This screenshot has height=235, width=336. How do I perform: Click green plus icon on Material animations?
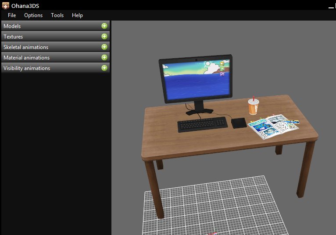[104, 57]
